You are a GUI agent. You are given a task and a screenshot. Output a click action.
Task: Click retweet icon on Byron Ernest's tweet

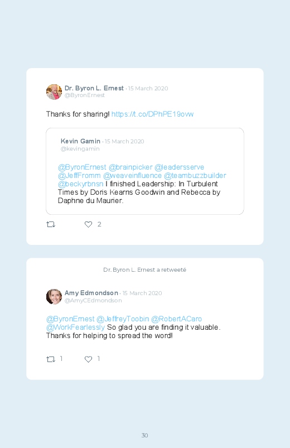51,225
